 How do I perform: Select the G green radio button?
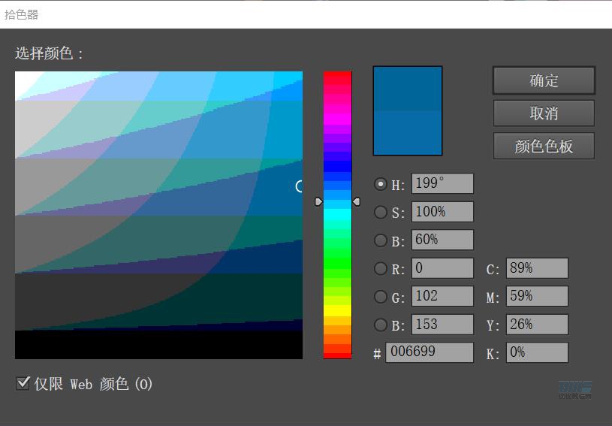[381, 298]
